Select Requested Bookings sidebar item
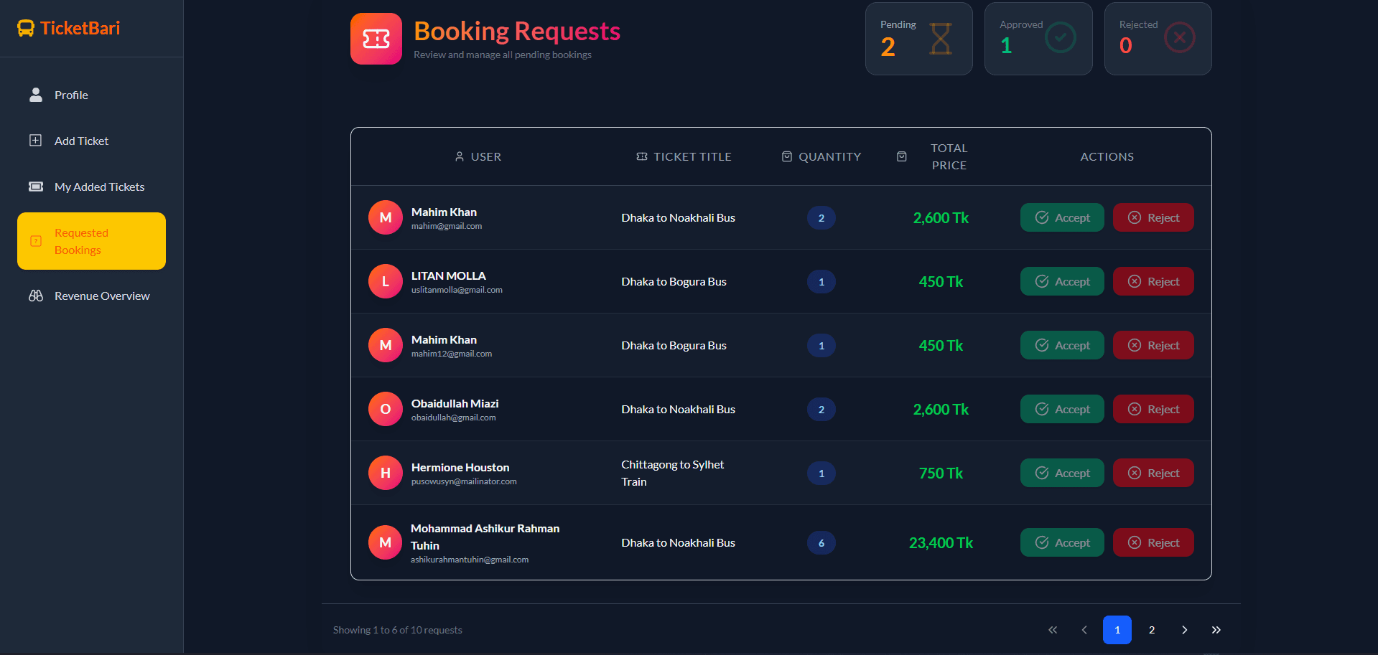This screenshot has height=655, width=1378. click(x=91, y=241)
